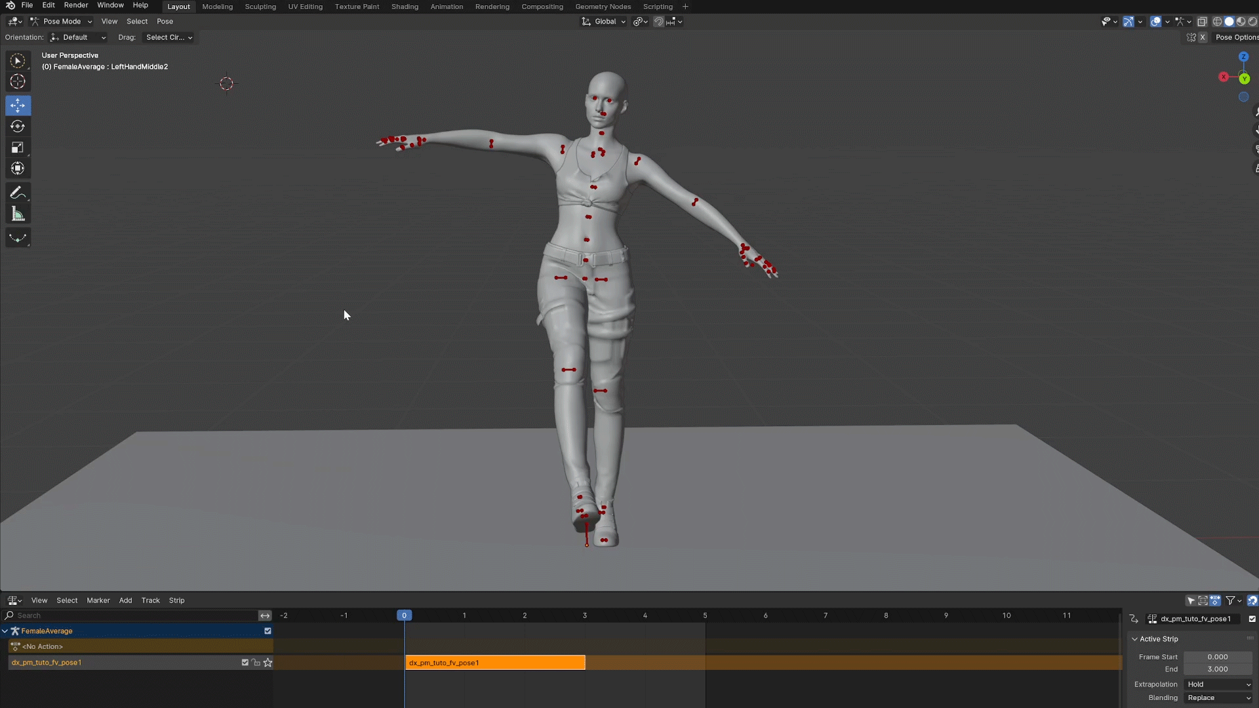Toggle X-axis mirror button
Image resolution: width=1259 pixels, height=708 pixels.
(1203, 37)
